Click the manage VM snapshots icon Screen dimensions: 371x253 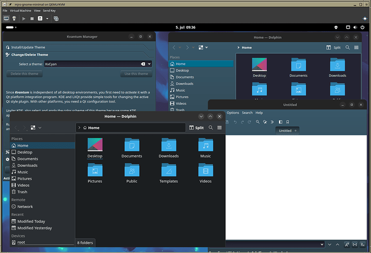pyautogui.click(x=56, y=18)
